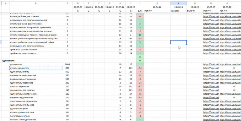This screenshot has height=121, width=241.
Task: Select the keyword cell купить удлинитель
Action: pyautogui.click(x=36, y=68)
